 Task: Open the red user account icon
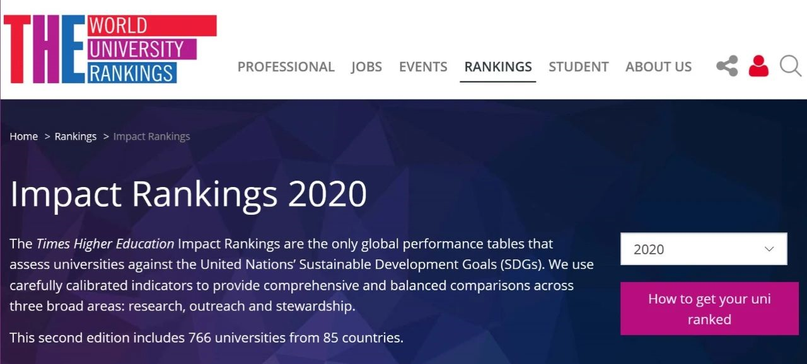(758, 66)
